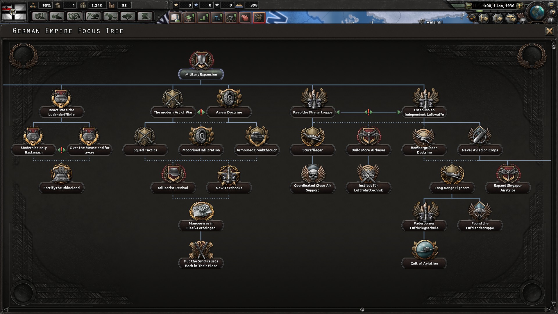
Task: Click the Militarist Revival helmet icon
Action: pyautogui.click(x=173, y=174)
